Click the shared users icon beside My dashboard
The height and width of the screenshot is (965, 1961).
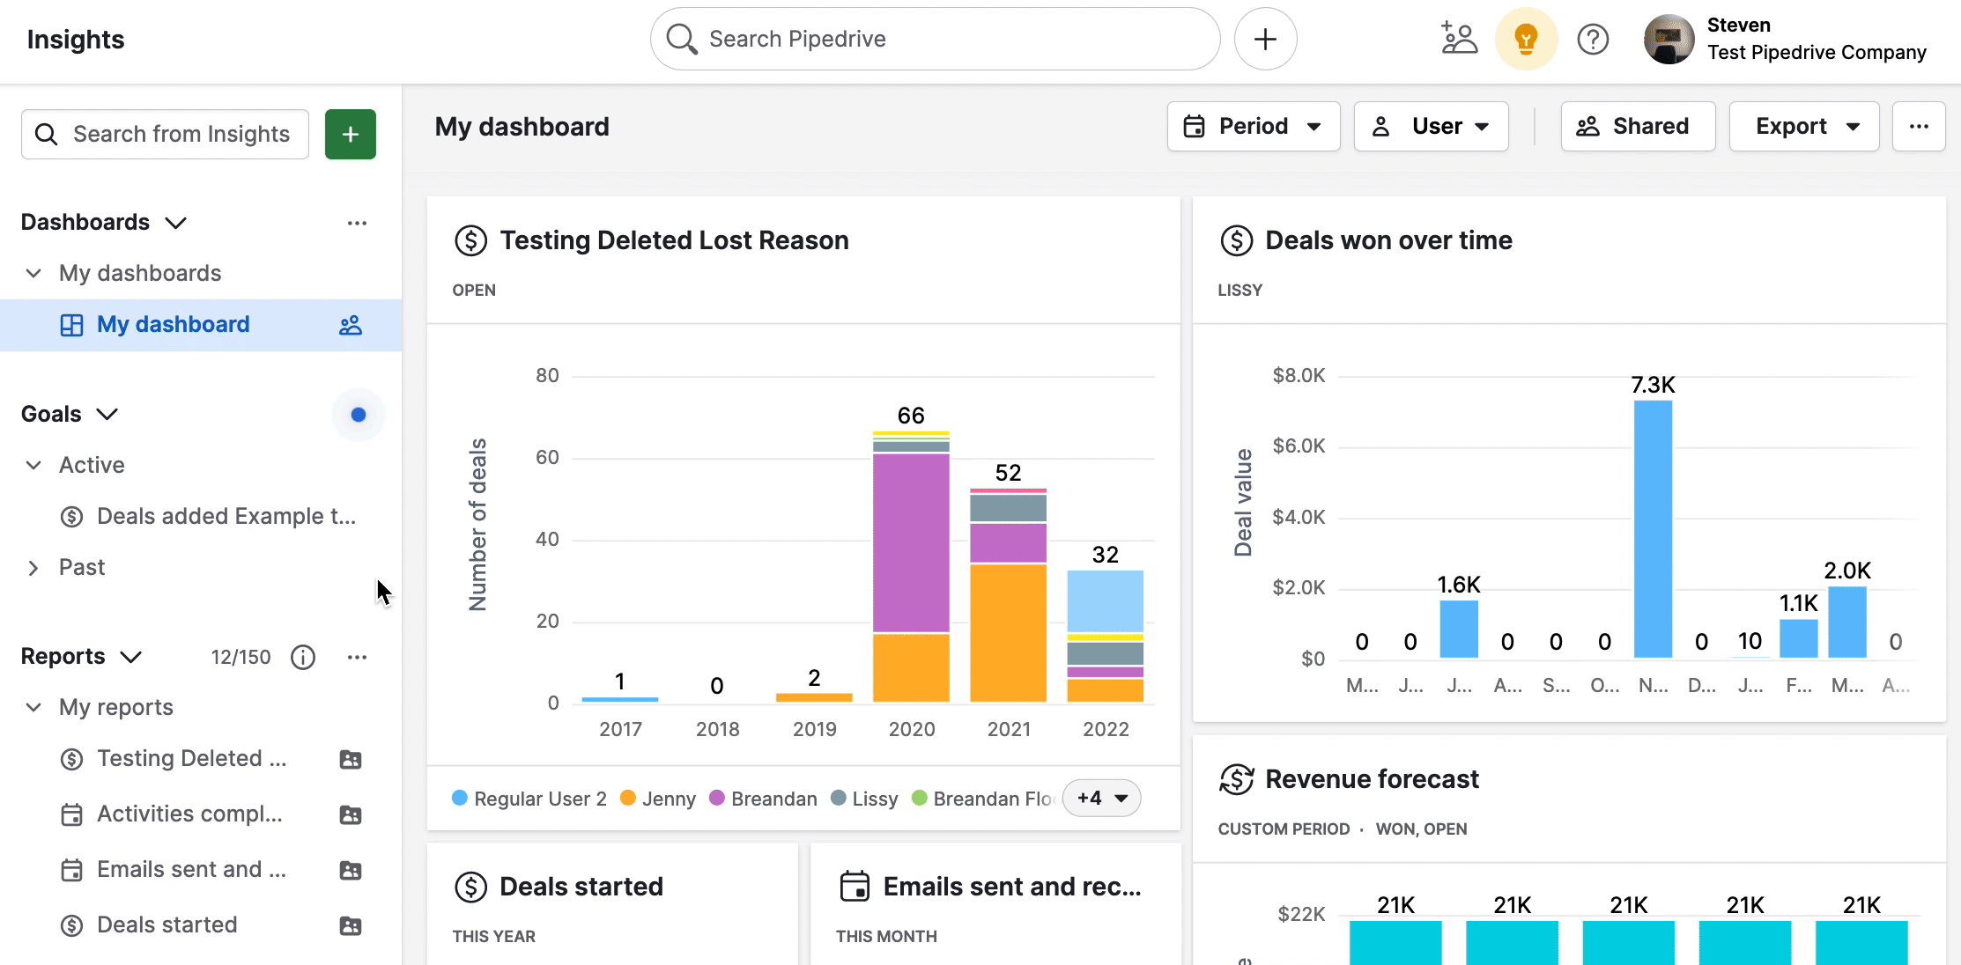[x=351, y=325]
